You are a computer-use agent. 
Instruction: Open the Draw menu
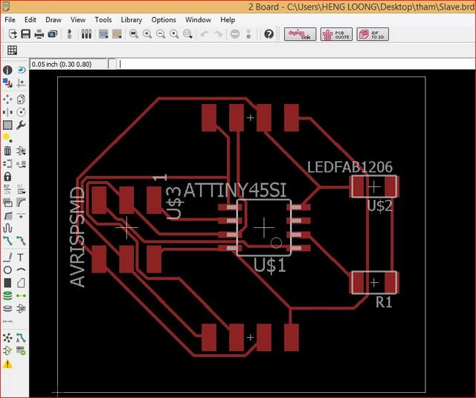click(54, 20)
